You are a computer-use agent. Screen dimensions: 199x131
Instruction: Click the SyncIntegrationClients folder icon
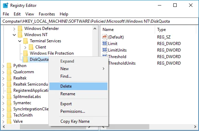click(x=9, y=109)
